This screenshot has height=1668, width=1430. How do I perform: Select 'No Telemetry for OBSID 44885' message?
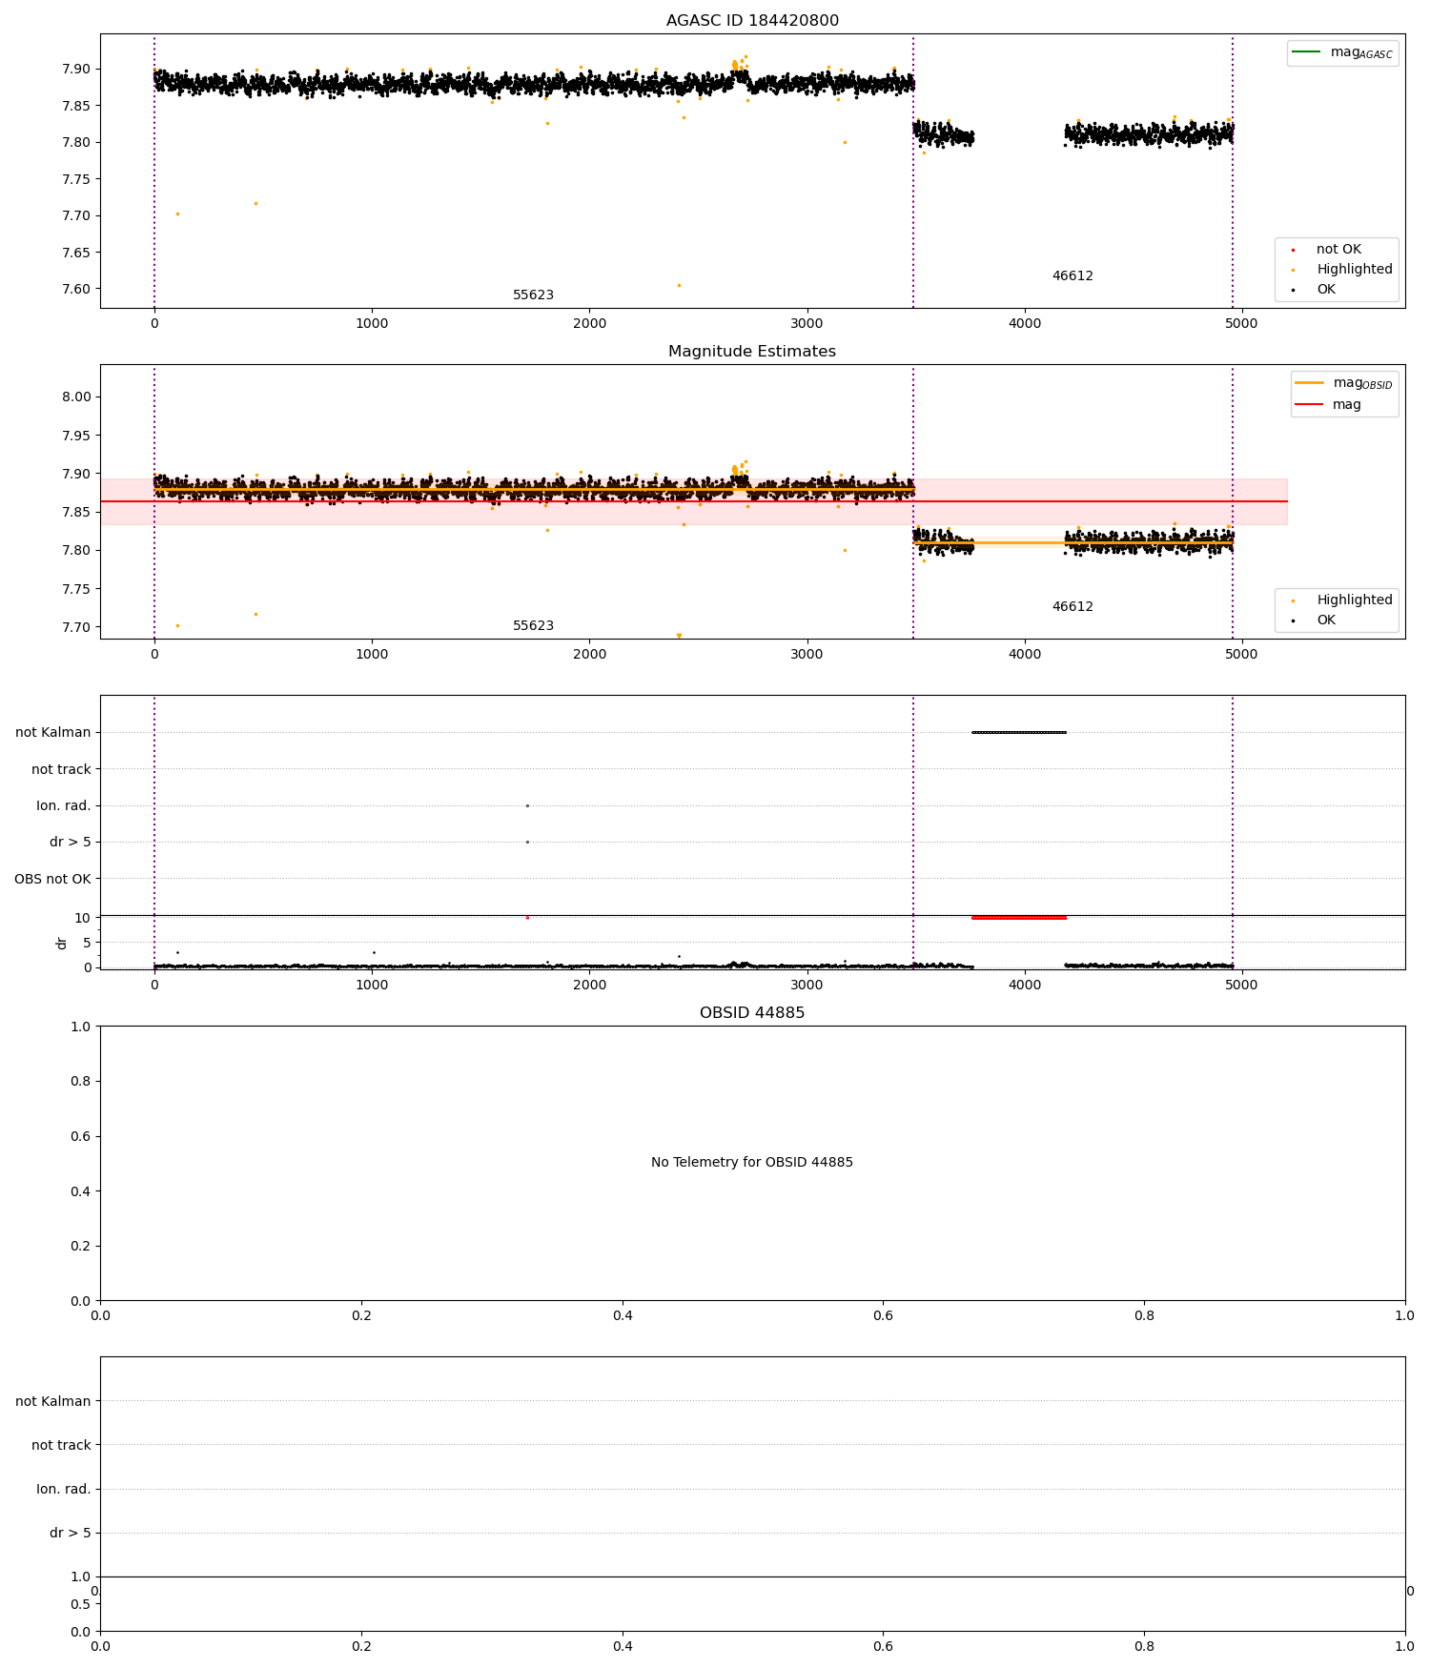tap(752, 1163)
